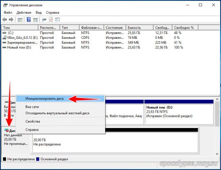The height and width of the screenshot is (170, 221).
Task: Click the 48 % free cell
Action: 178,33
